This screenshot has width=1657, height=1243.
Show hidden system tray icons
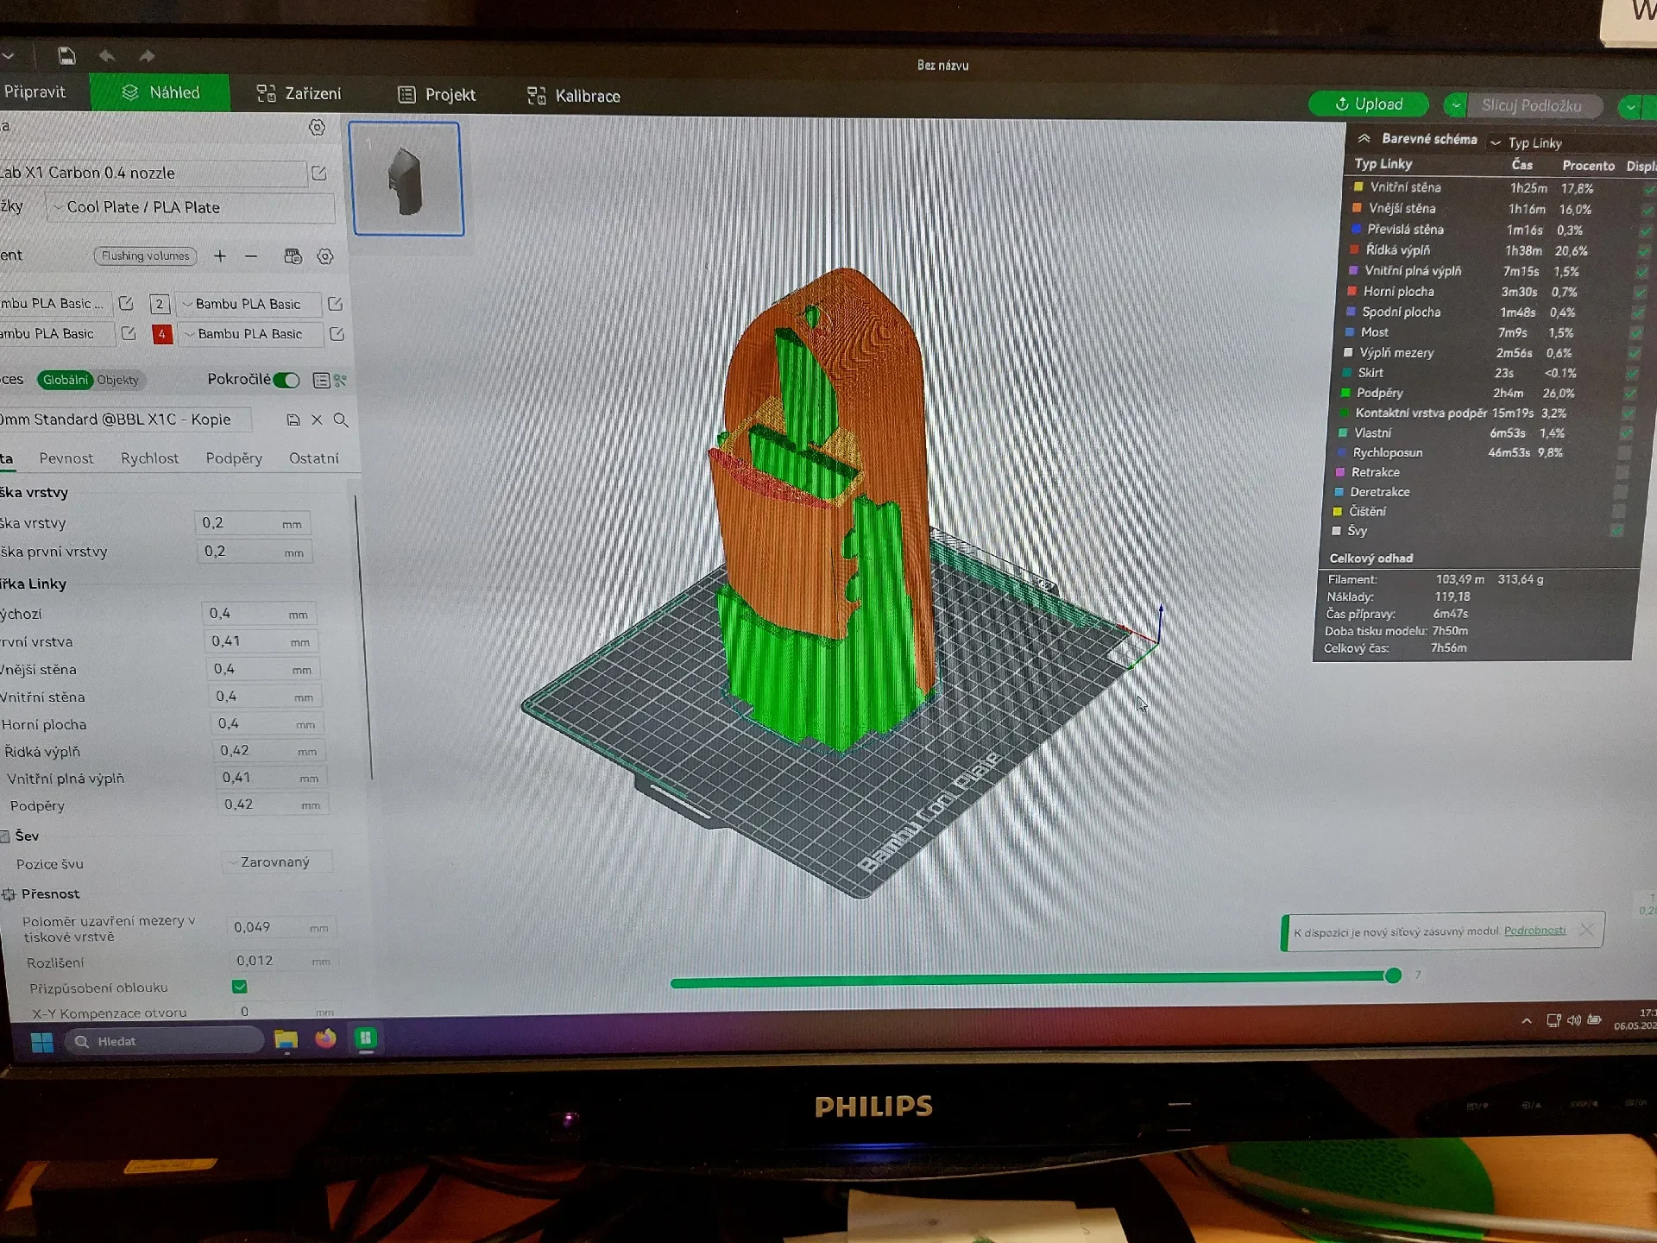point(1527,1020)
